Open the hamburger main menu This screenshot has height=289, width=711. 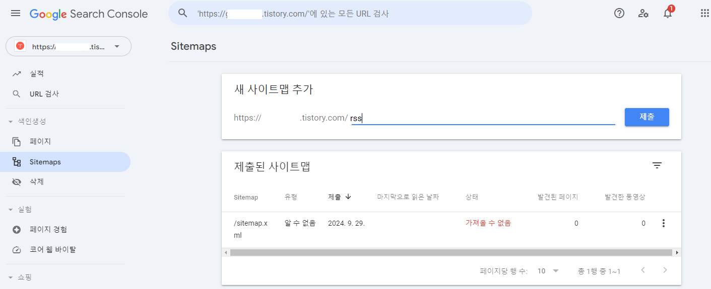pos(16,14)
